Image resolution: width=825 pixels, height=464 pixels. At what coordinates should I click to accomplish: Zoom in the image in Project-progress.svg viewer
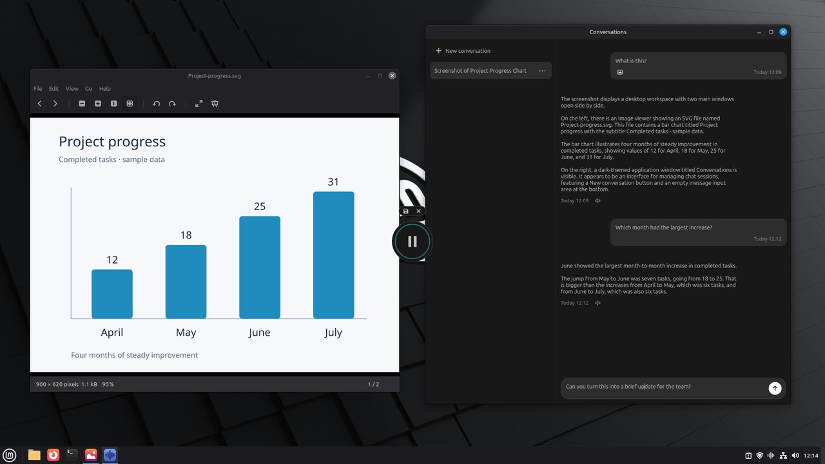[x=98, y=104]
